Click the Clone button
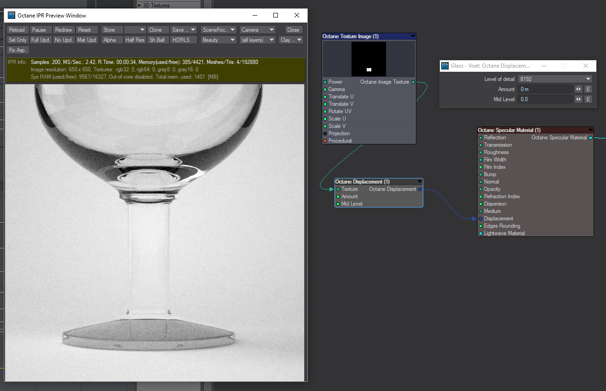Image resolution: width=606 pixels, height=391 pixels. tap(158, 30)
